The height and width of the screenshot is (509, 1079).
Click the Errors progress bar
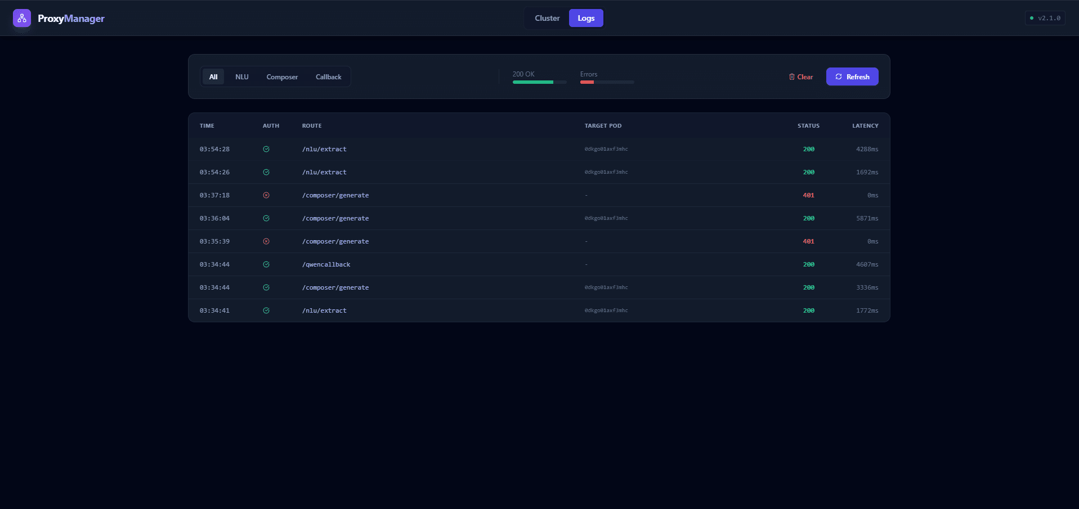[607, 82]
